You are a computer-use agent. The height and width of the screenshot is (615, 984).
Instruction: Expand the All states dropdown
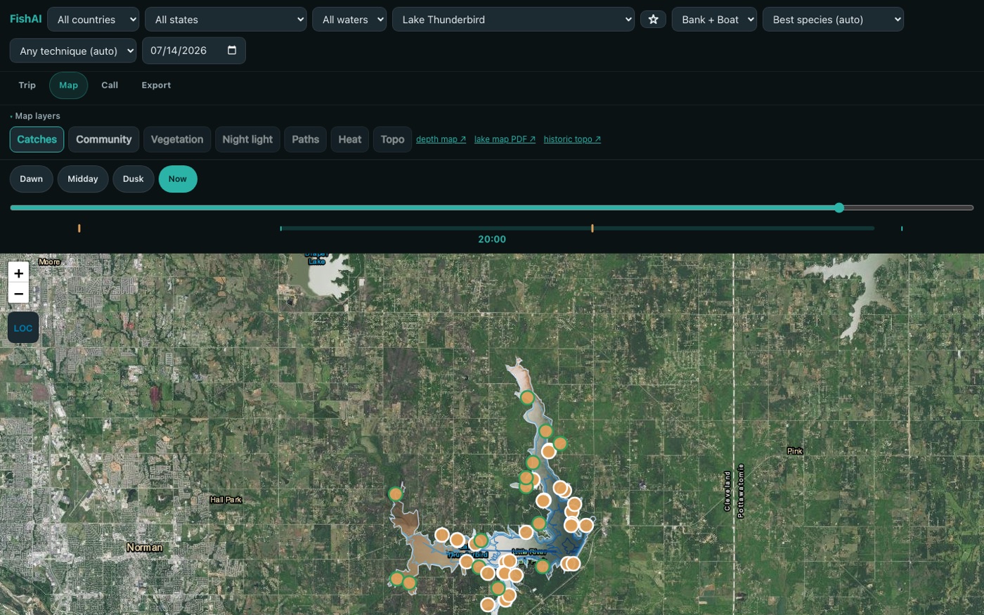click(226, 20)
